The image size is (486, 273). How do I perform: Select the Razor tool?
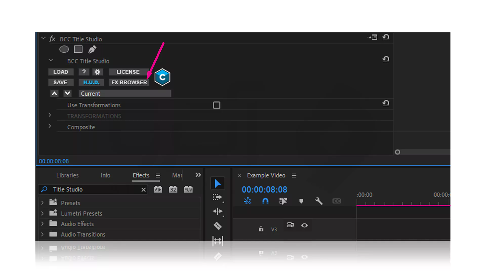(218, 226)
